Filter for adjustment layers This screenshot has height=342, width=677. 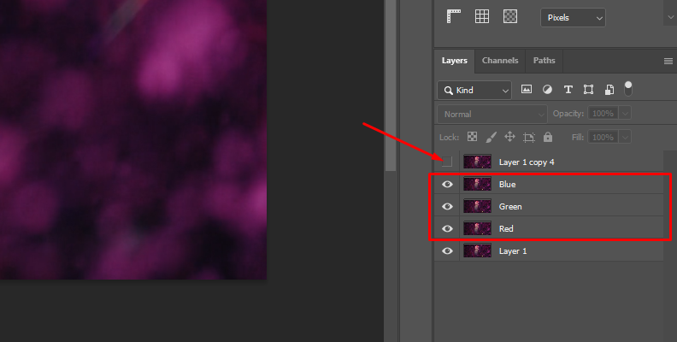547,90
